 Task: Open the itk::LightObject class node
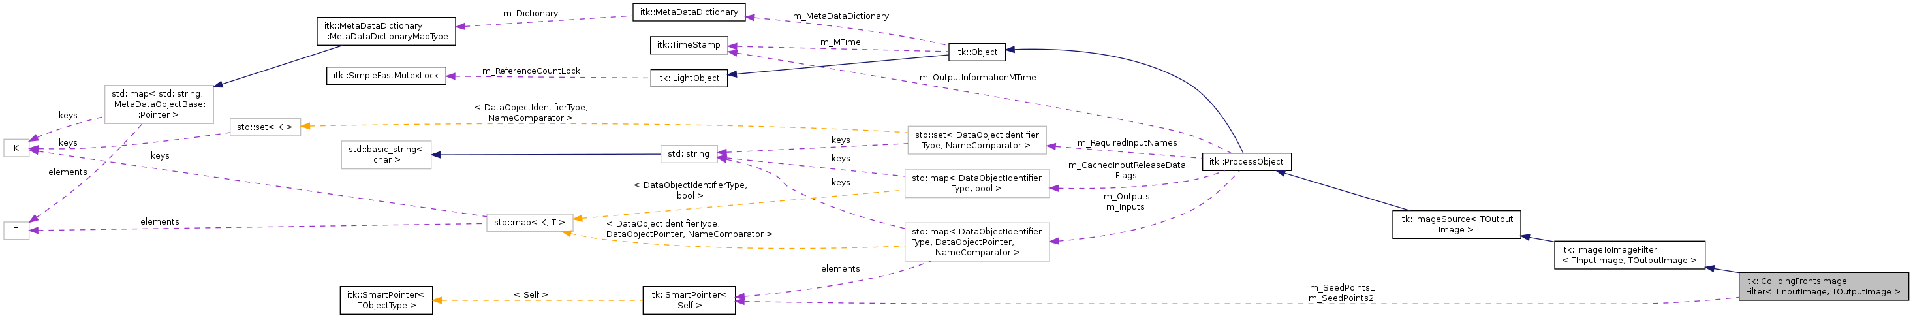click(x=689, y=78)
